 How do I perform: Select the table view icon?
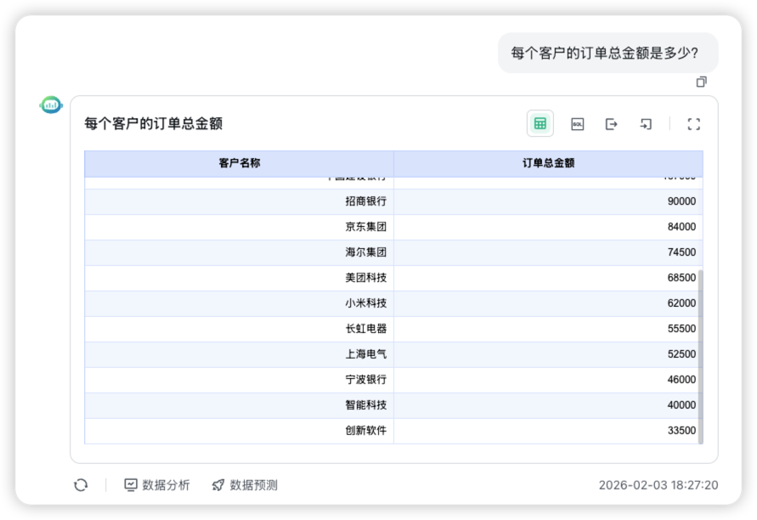pos(540,123)
